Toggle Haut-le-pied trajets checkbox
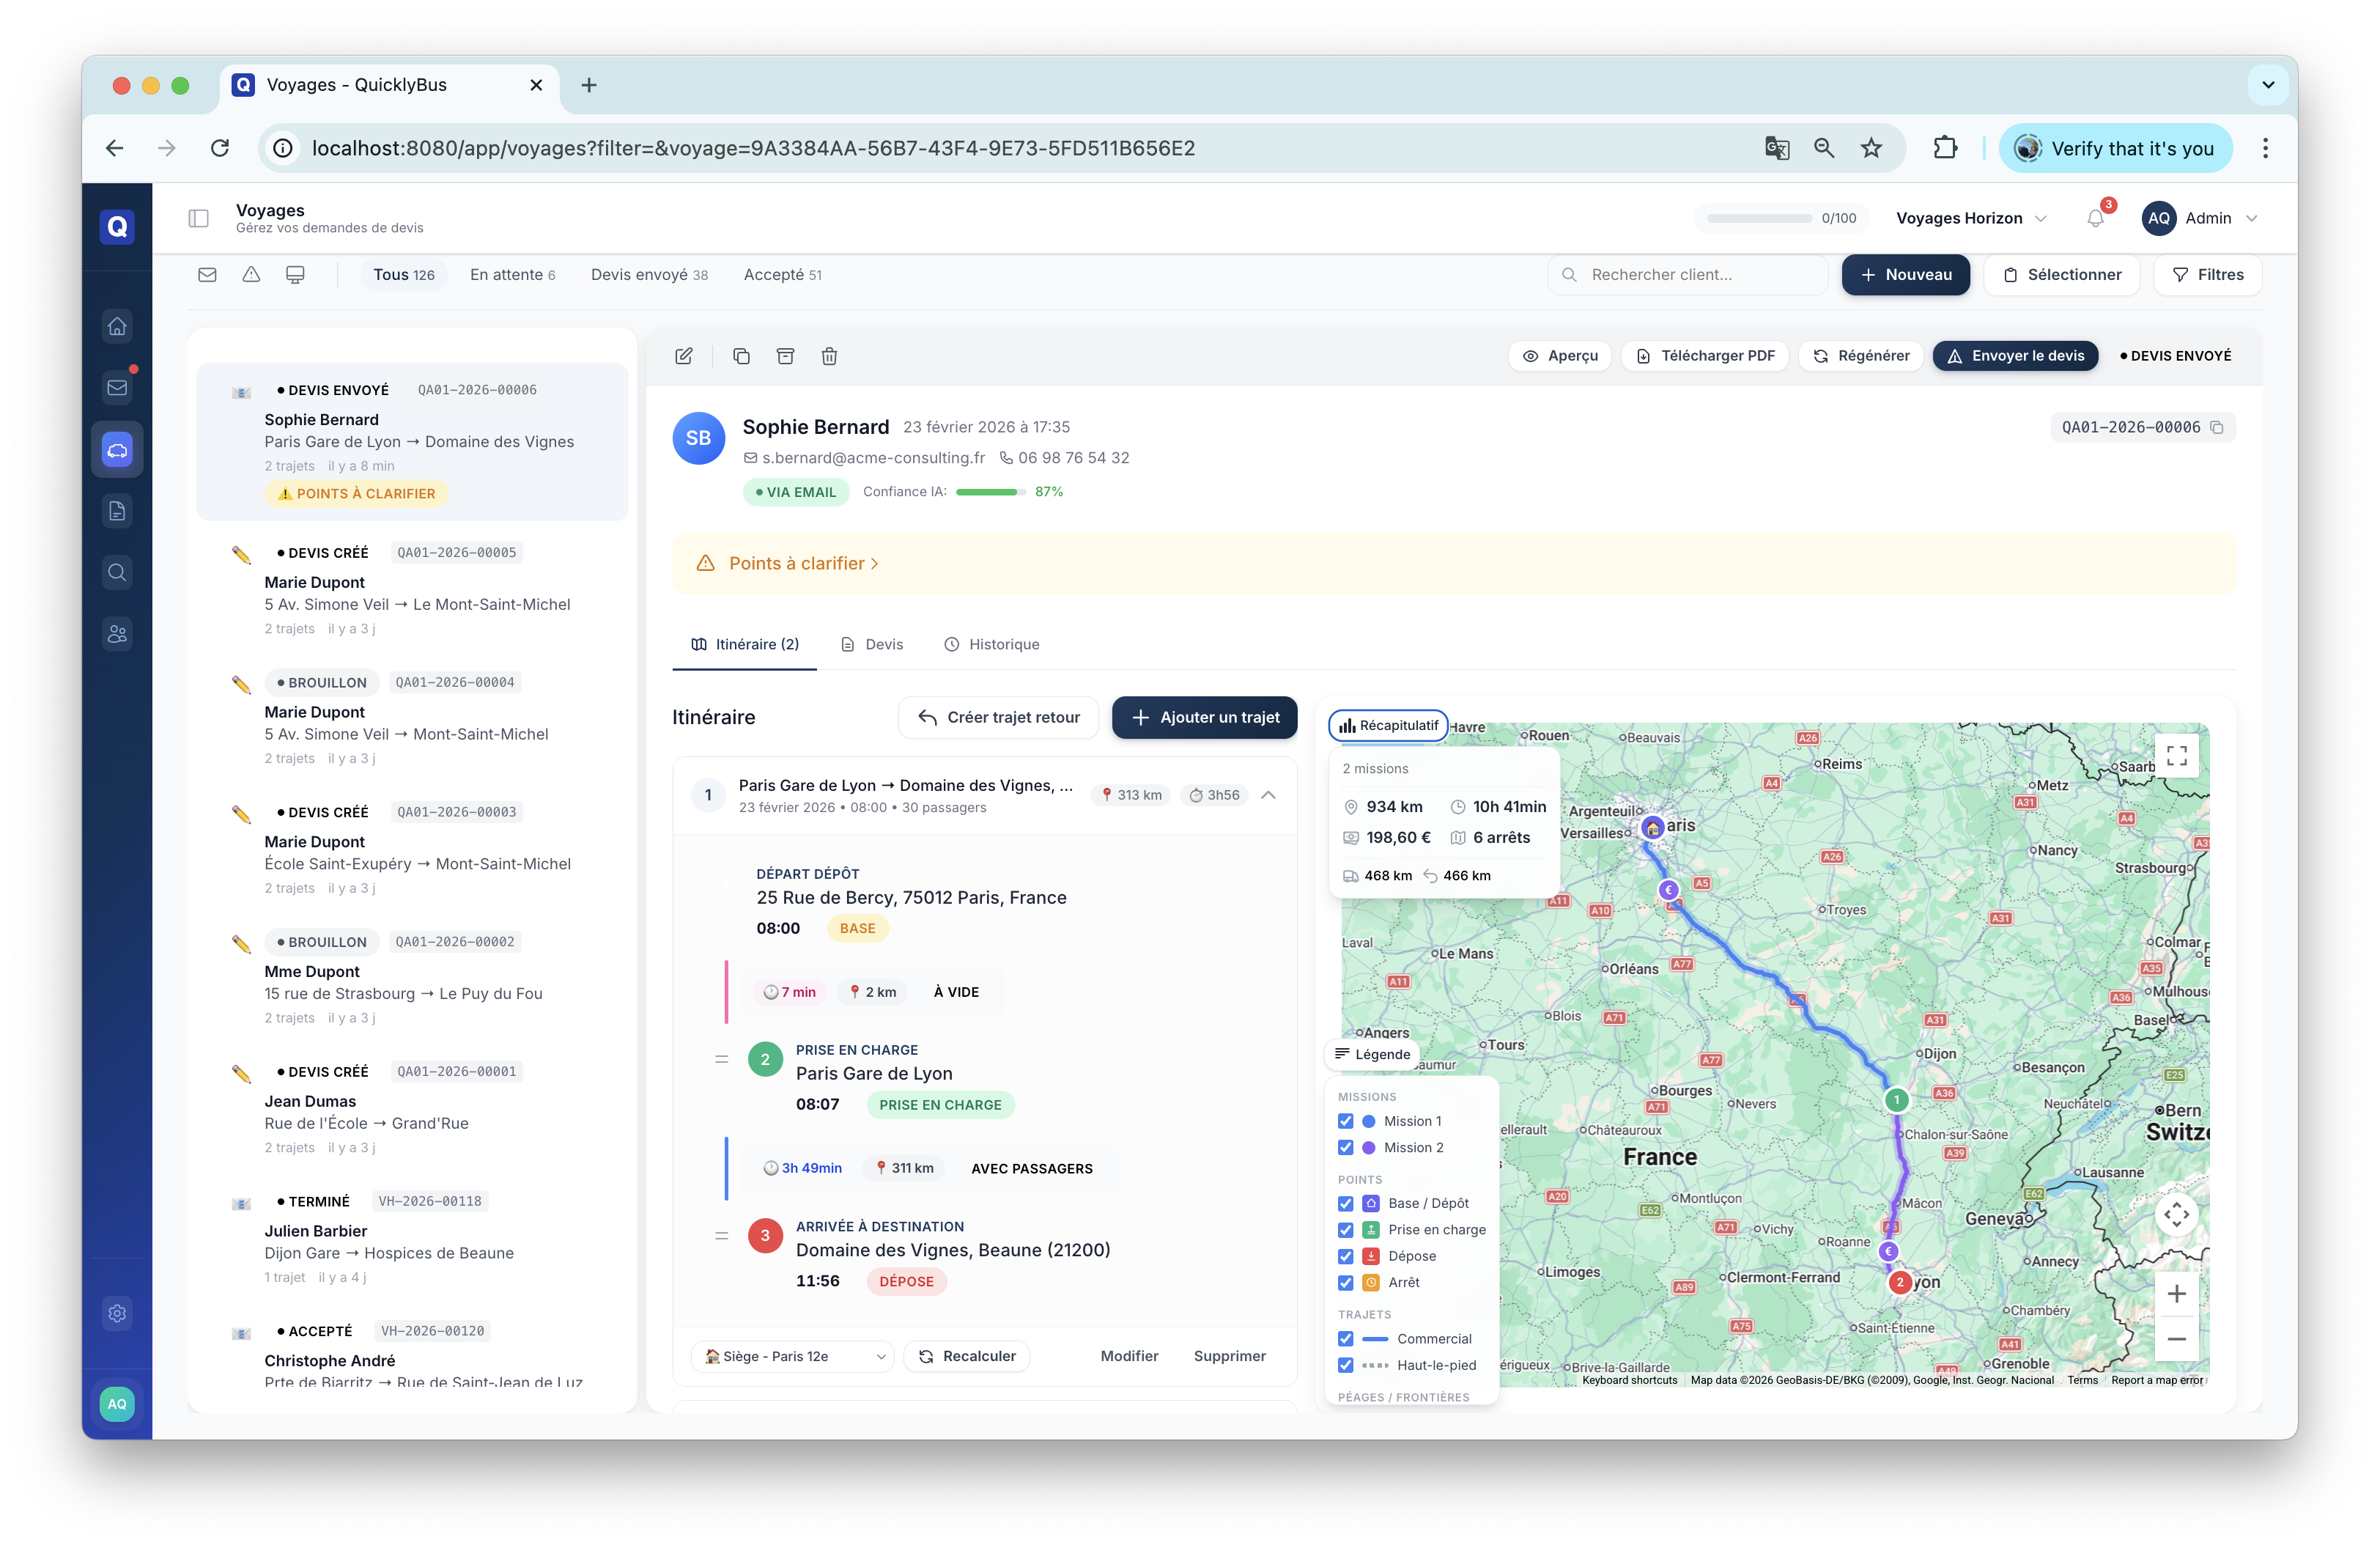Screen dimensions: 2380x1548 pos(1346,1365)
